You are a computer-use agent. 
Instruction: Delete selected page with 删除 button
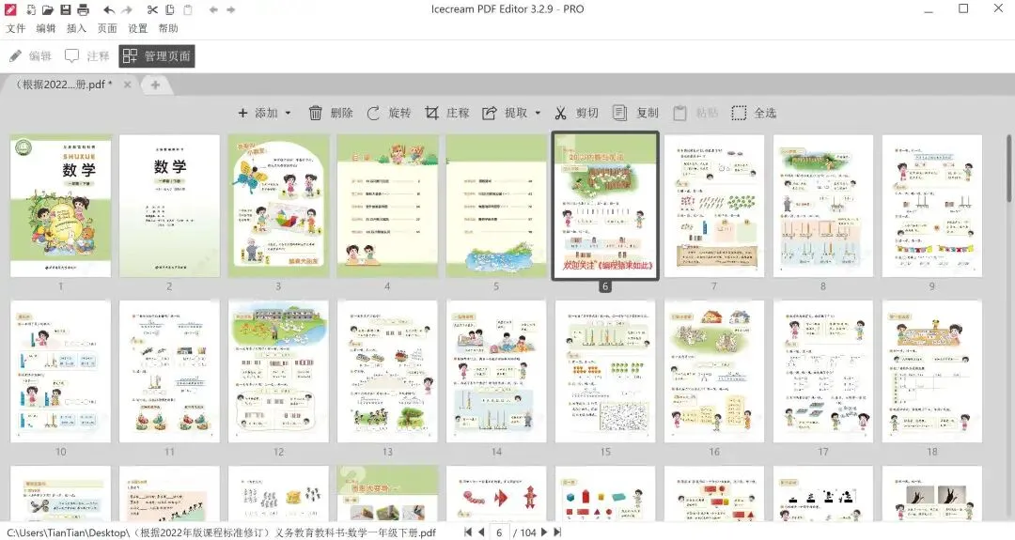click(x=331, y=114)
